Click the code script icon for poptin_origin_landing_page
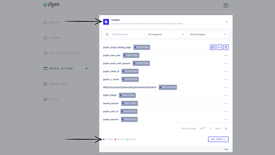The image size is (275, 155). pos(219,47)
